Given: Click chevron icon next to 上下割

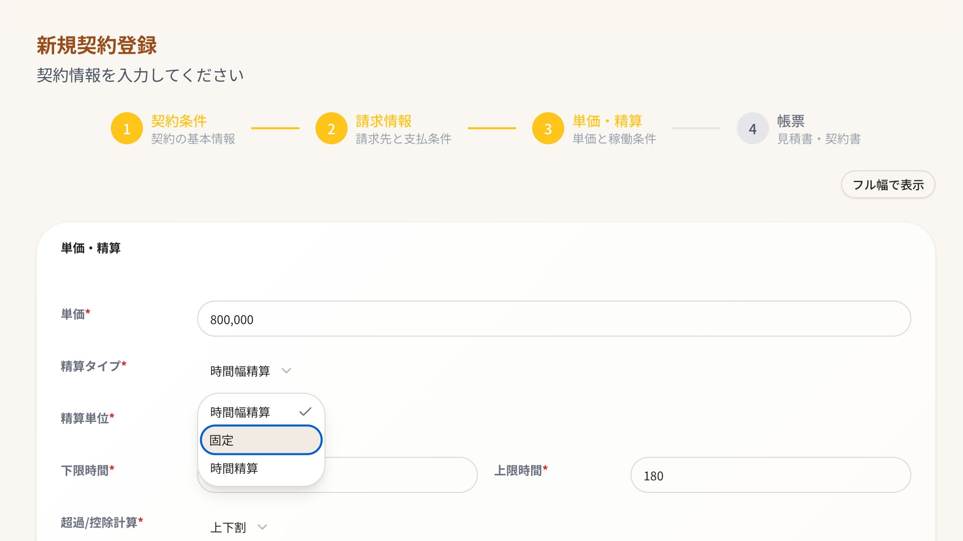Looking at the screenshot, I should [x=262, y=527].
